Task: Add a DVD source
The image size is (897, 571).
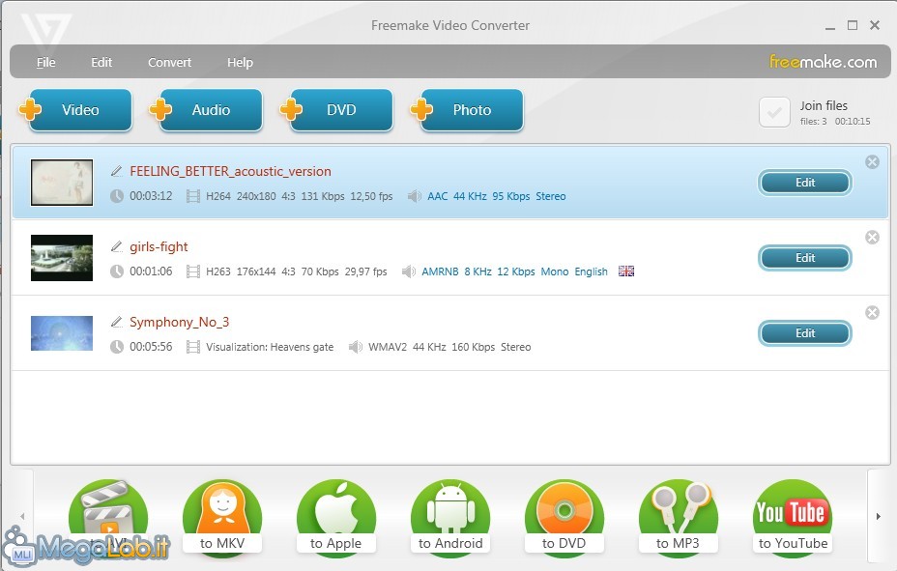Action: point(337,110)
